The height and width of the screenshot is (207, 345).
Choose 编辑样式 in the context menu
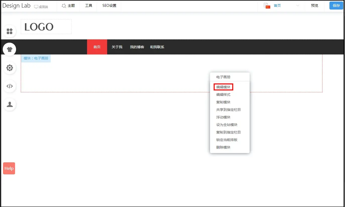coord(223,95)
